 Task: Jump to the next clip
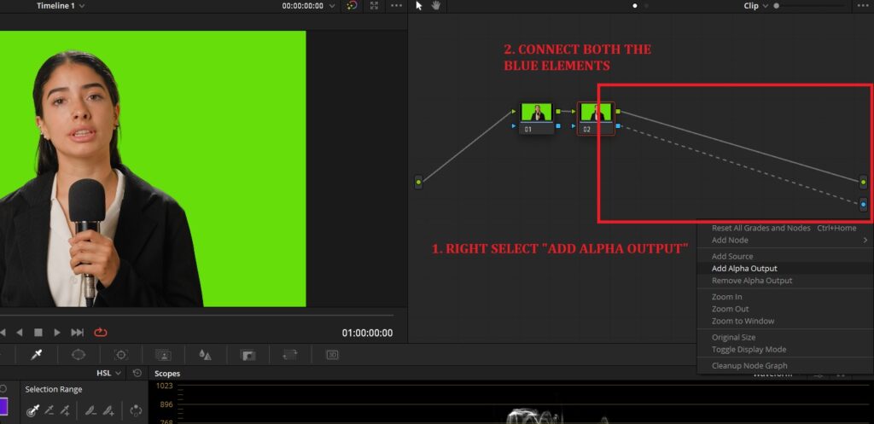pos(78,333)
